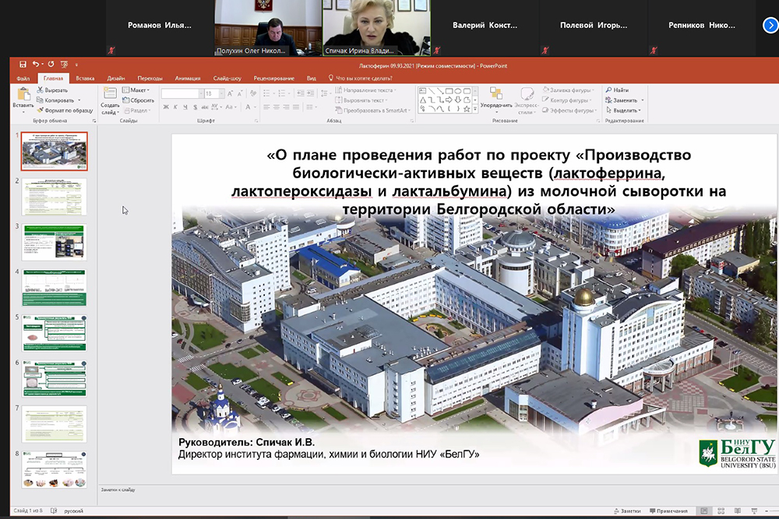Select slide 3 thumbnail in the slide panel
Image resolution: width=779 pixels, height=519 pixels.
click(54, 242)
